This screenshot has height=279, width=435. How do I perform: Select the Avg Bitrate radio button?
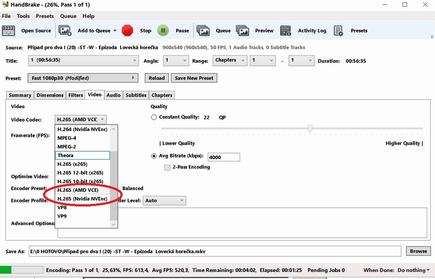point(154,156)
